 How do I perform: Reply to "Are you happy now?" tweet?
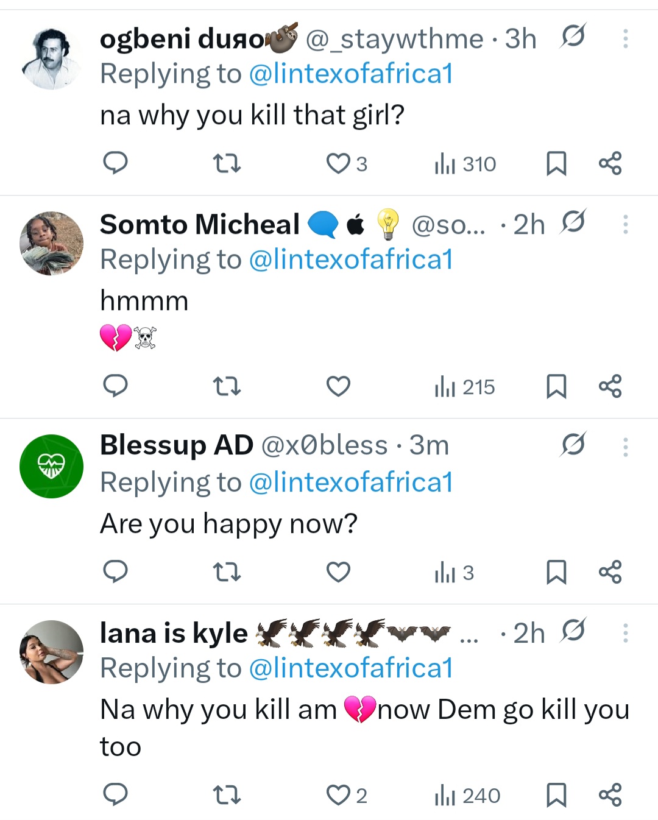pyautogui.click(x=115, y=572)
